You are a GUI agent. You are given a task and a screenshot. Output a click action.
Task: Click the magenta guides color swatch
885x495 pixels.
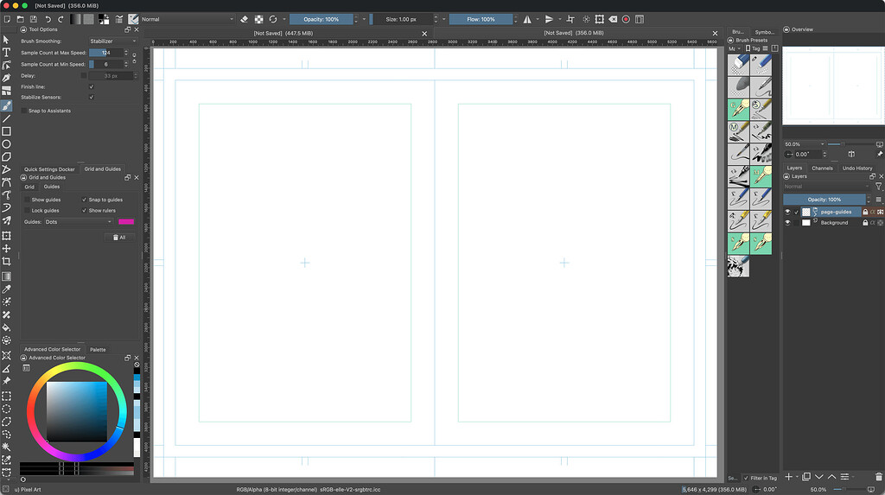126,222
